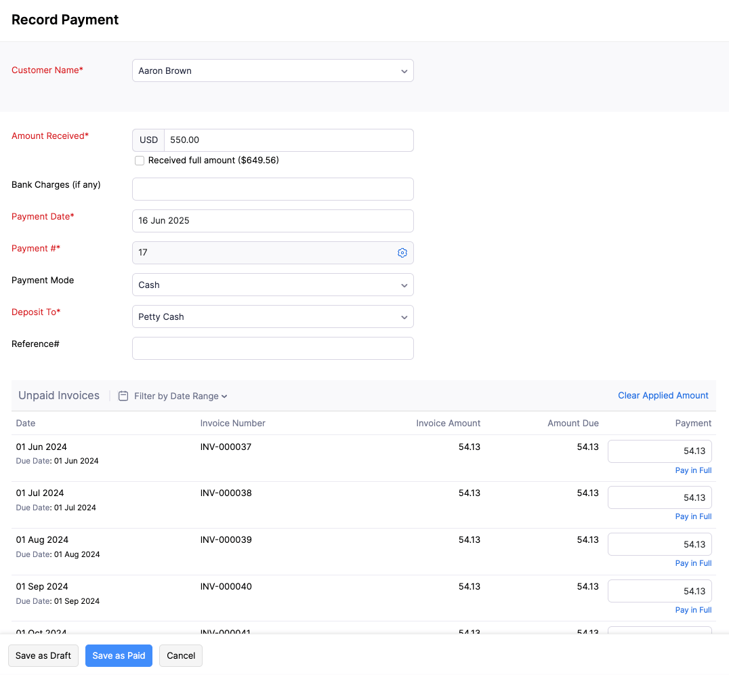Image resolution: width=729 pixels, height=675 pixels.
Task: Enable the Received full amount checkbox
Action: (x=140, y=161)
